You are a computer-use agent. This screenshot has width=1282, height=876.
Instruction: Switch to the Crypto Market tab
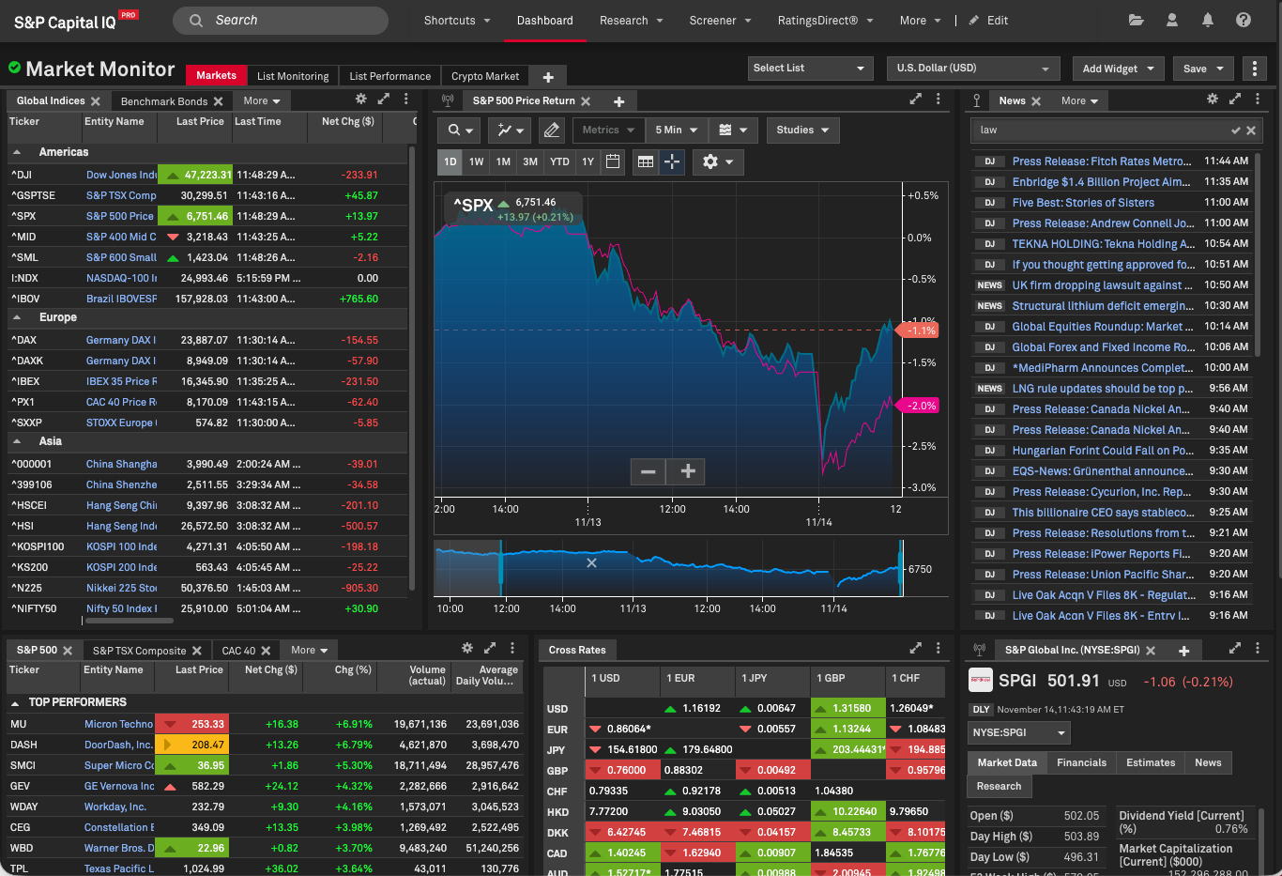(485, 76)
